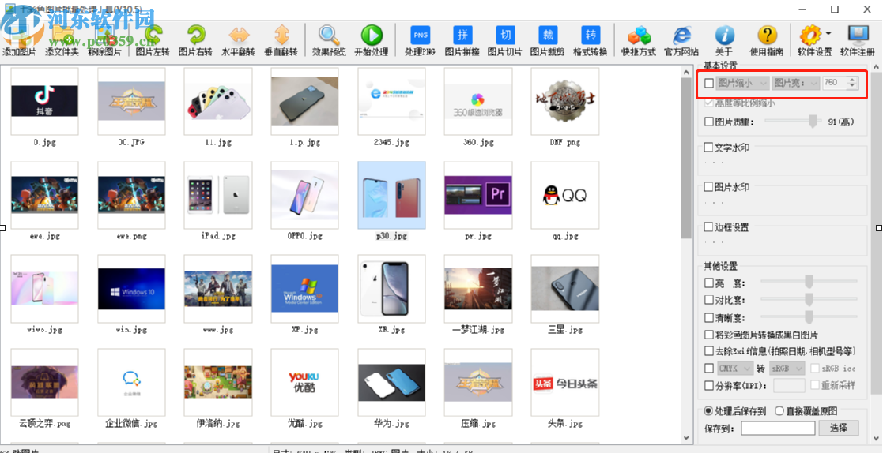Expand the 软件设置 dropdown arrow
The width and height of the screenshot is (883, 453).
point(828,33)
